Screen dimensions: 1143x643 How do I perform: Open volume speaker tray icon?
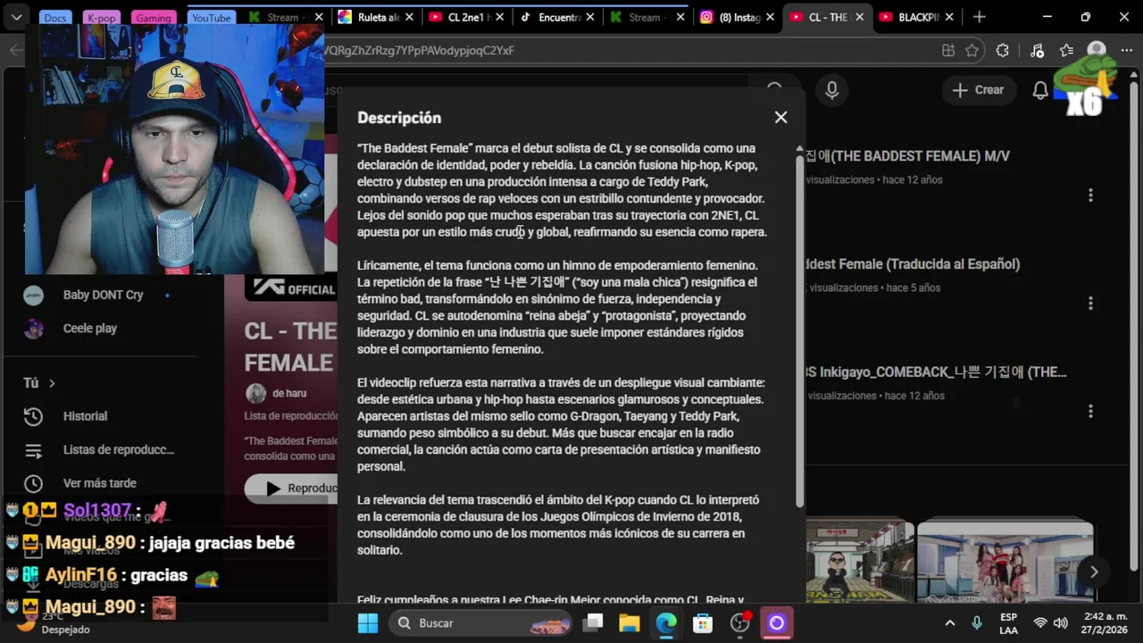click(x=1060, y=623)
